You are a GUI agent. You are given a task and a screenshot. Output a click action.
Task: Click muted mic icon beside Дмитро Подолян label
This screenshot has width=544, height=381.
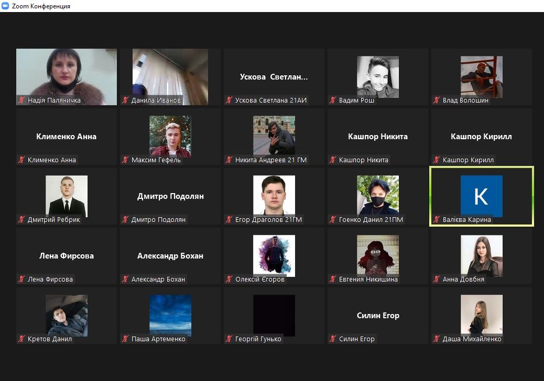(x=125, y=219)
